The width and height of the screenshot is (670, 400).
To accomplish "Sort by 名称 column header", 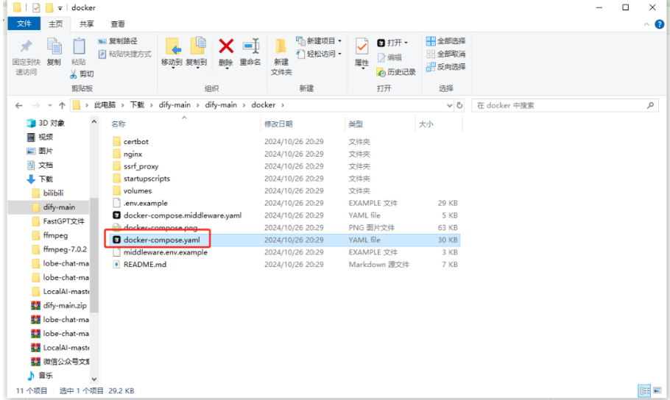I will pos(119,124).
